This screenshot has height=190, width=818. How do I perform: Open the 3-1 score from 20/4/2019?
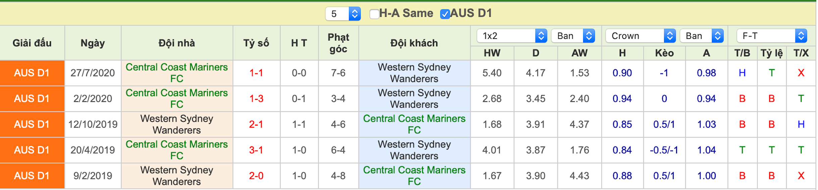click(256, 150)
